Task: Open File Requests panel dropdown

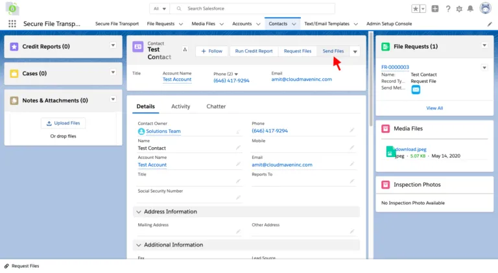Action: click(x=484, y=45)
